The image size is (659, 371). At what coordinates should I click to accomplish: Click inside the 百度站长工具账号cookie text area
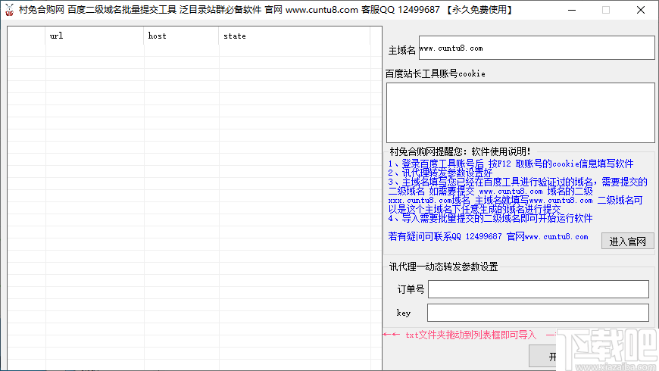tap(520, 113)
